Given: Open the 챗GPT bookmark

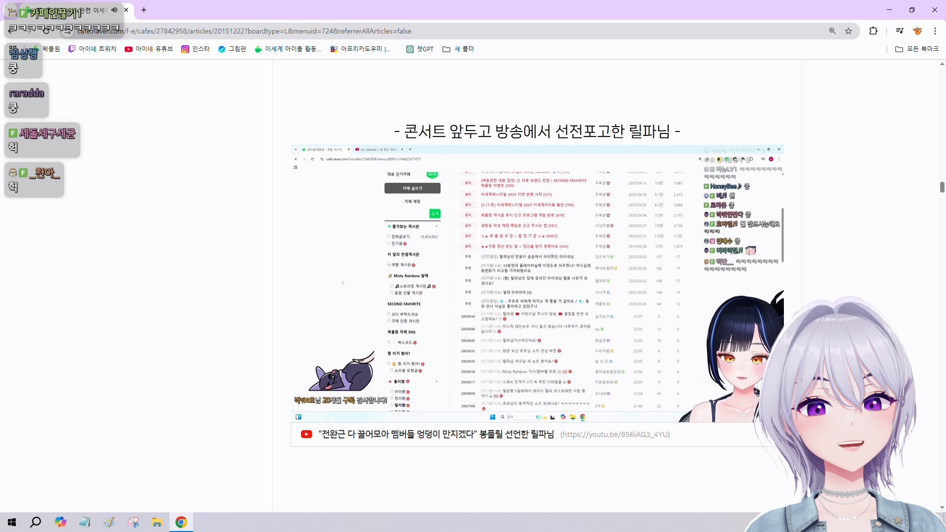Looking at the screenshot, I should click(420, 49).
